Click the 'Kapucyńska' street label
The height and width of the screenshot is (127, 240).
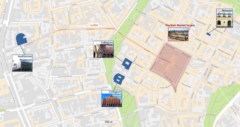[x=95, y=59]
